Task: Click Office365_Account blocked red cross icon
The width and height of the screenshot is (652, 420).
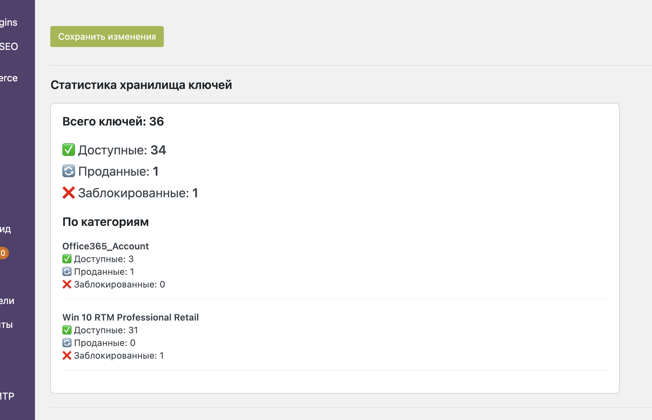Action: pos(67,284)
